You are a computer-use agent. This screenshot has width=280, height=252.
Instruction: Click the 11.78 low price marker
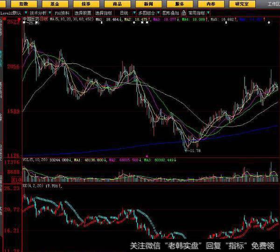coord(193,150)
